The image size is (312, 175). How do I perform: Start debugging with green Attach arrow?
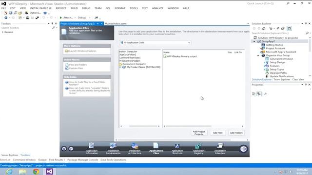point(61,17)
